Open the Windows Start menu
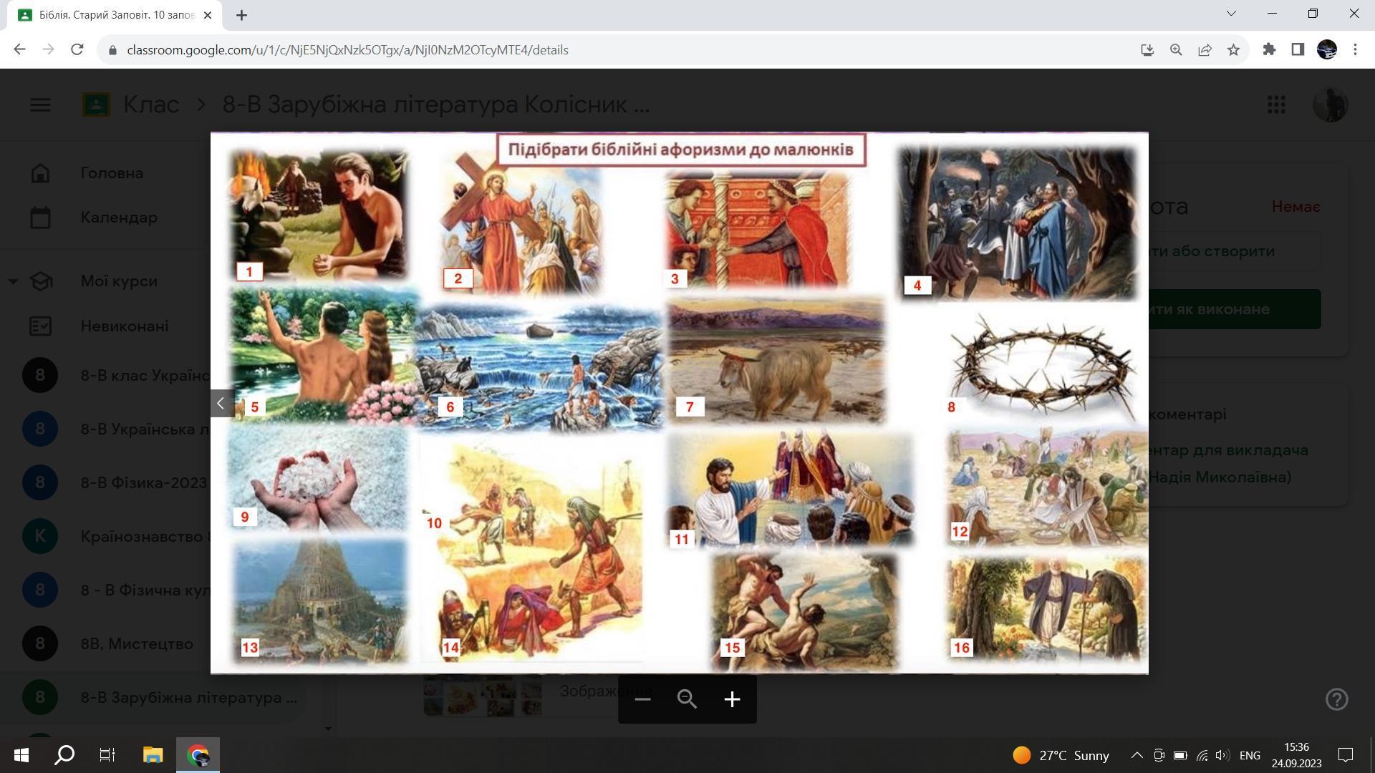Image resolution: width=1375 pixels, height=773 pixels. 21,755
